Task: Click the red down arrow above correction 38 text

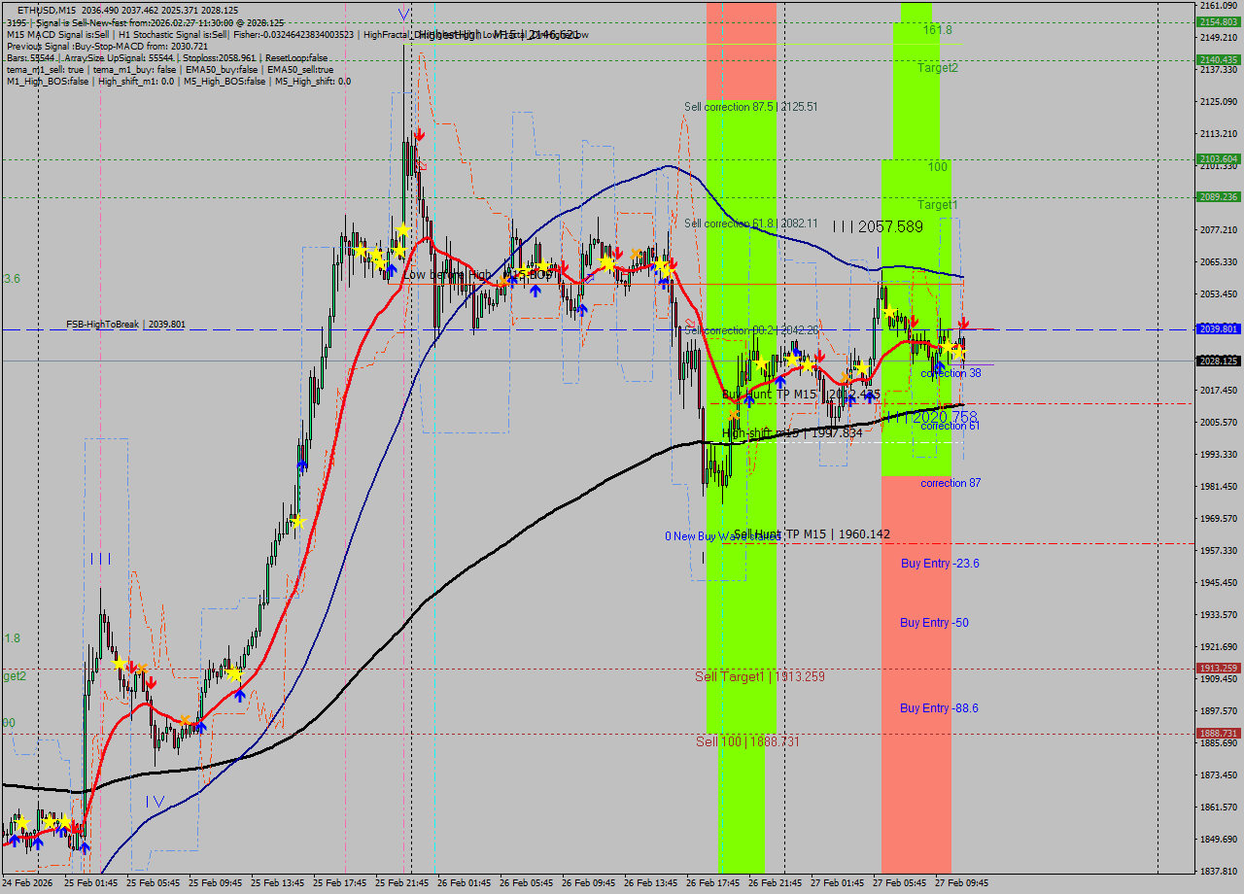Action: click(963, 322)
